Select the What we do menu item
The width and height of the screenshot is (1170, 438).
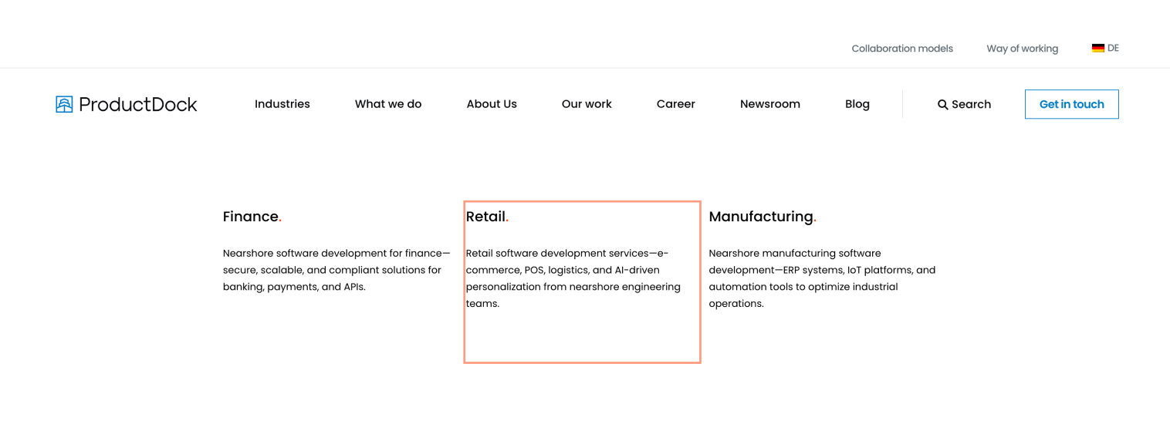(387, 104)
